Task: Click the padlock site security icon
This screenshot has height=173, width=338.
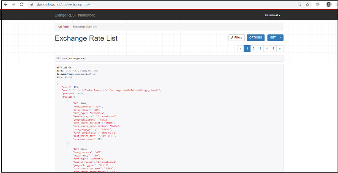Action: [x=31, y=4]
